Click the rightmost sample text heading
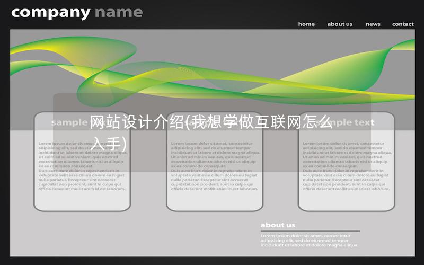Viewport: 424px width, 265px height. click(346, 122)
